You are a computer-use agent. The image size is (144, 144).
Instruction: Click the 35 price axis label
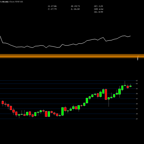click(137, 109)
